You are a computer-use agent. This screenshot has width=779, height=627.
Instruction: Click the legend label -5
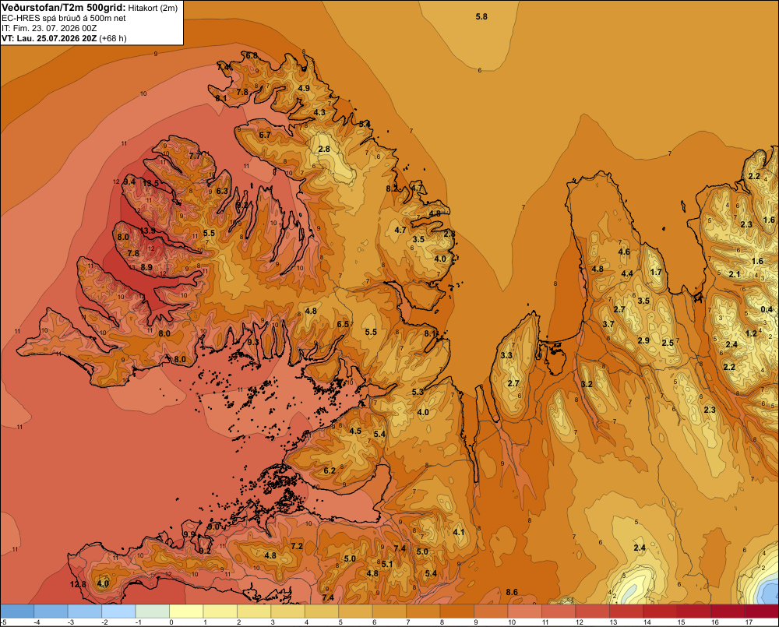tap(4, 622)
